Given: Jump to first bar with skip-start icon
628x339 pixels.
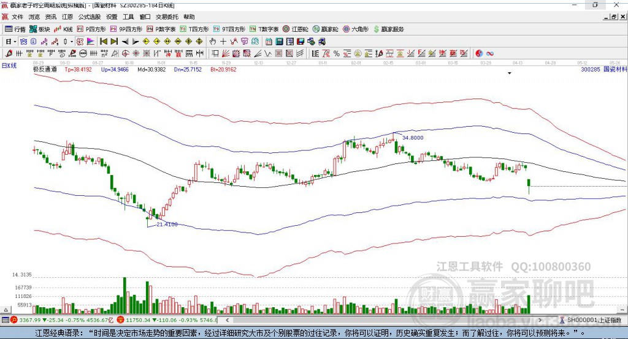Looking at the screenshot, I should [x=103, y=41].
